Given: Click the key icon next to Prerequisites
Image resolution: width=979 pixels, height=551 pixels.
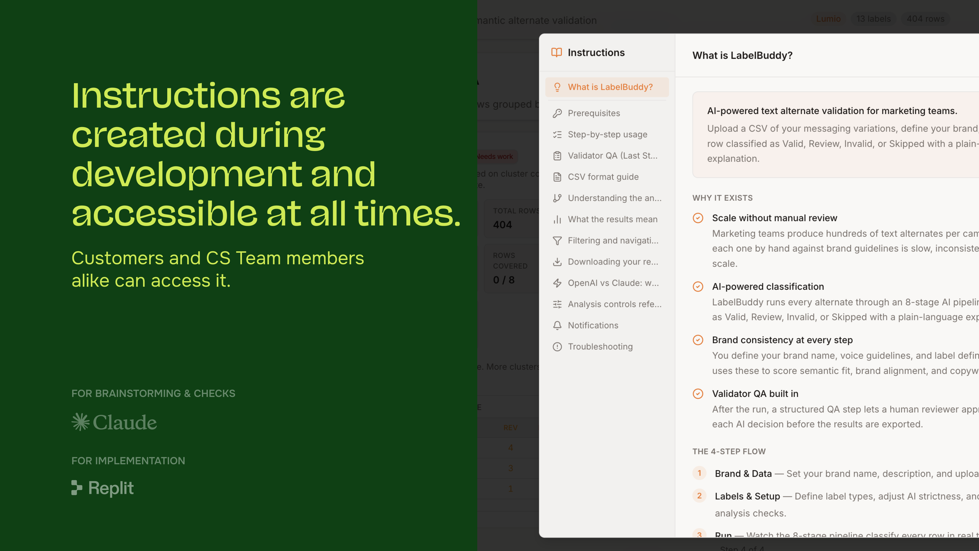Looking at the screenshot, I should point(557,113).
